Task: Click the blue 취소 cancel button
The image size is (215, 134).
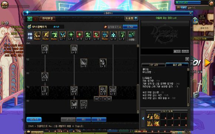Action: [83, 119]
